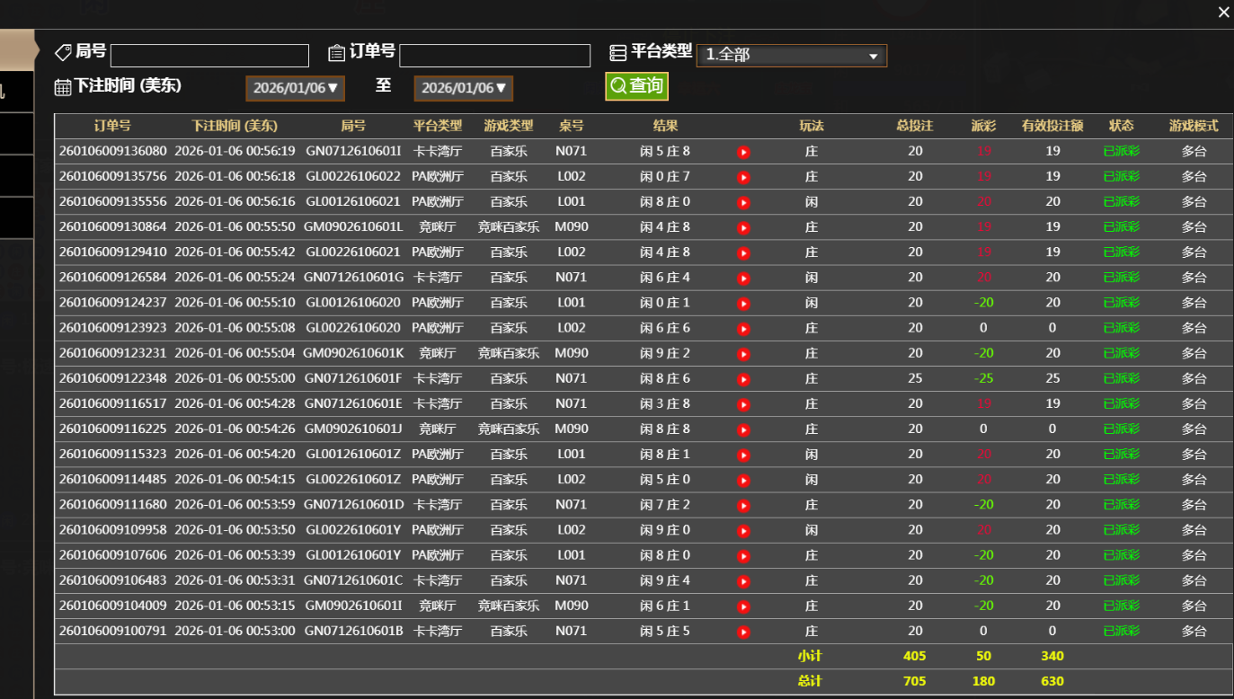Click the 下注时间 (美东) column header
Screen dimensions: 1234x699
point(235,126)
